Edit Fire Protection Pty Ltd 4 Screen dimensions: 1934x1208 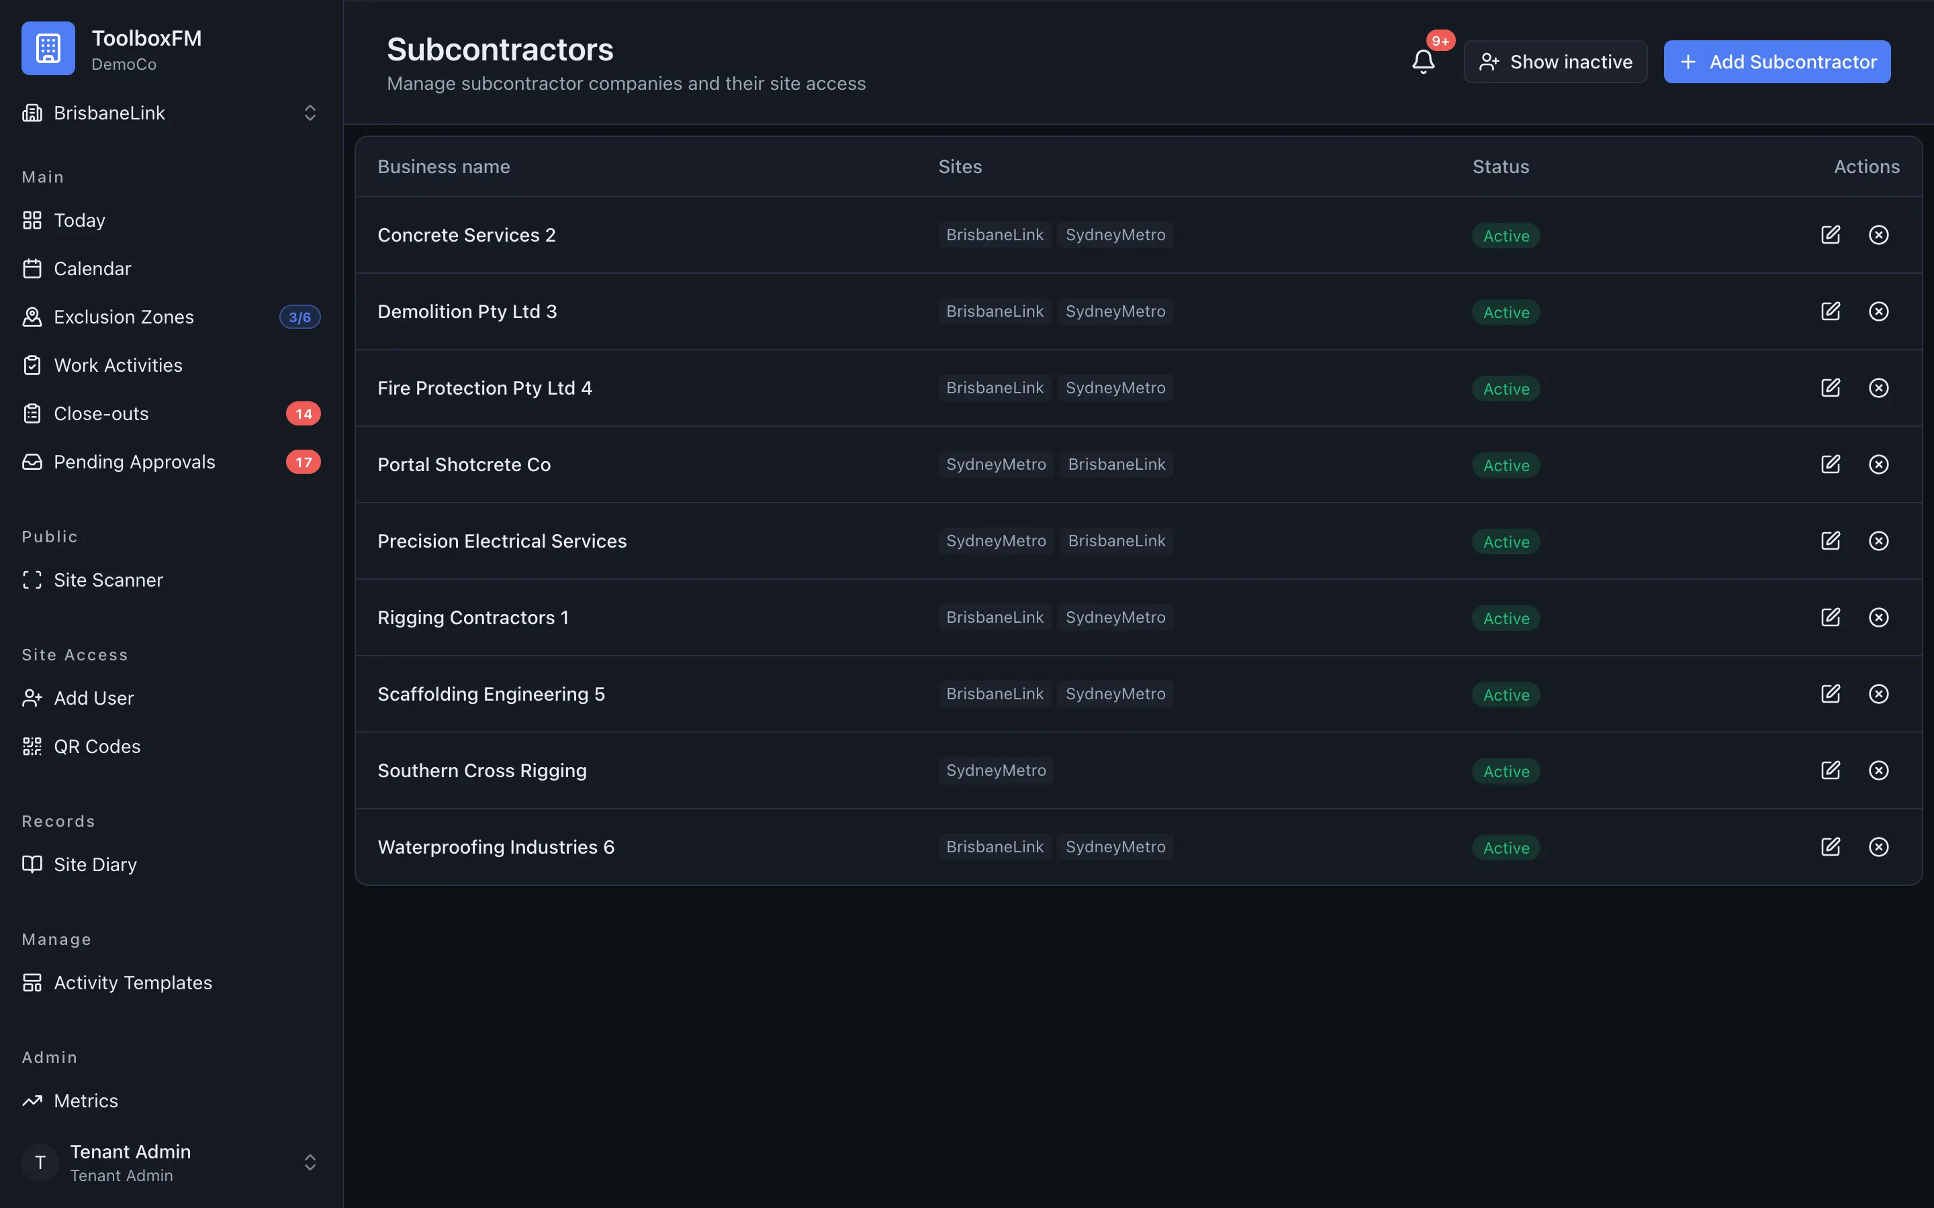pos(1830,389)
